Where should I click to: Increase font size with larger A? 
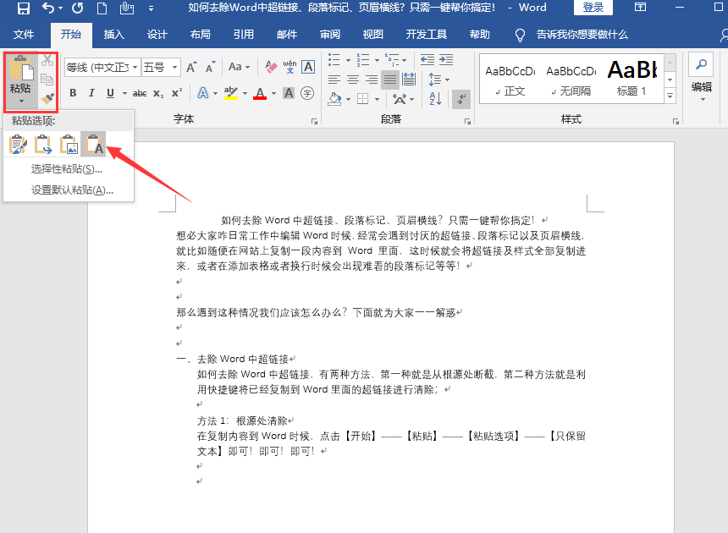pyautogui.click(x=192, y=68)
